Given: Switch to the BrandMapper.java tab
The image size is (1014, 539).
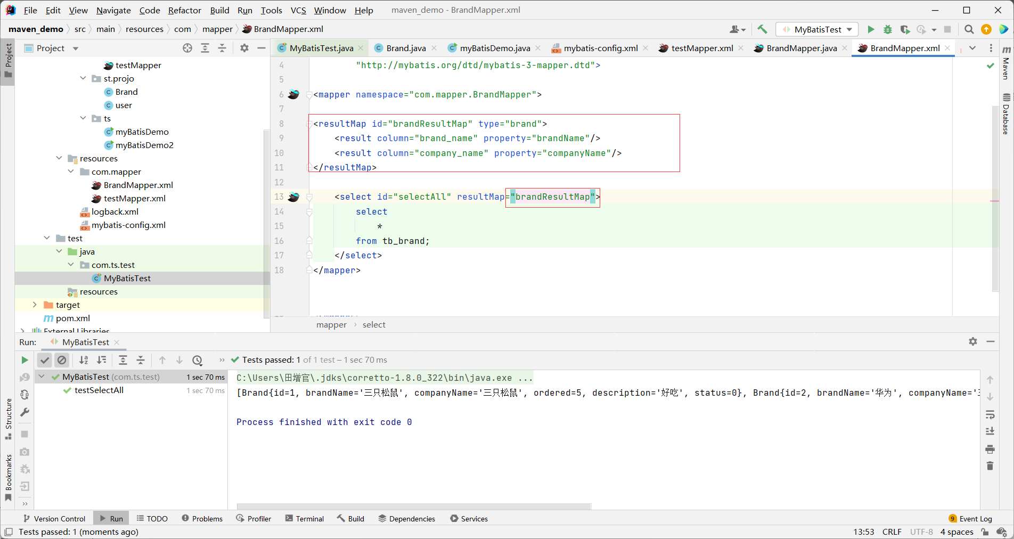Looking at the screenshot, I should pyautogui.click(x=801, y=48).
